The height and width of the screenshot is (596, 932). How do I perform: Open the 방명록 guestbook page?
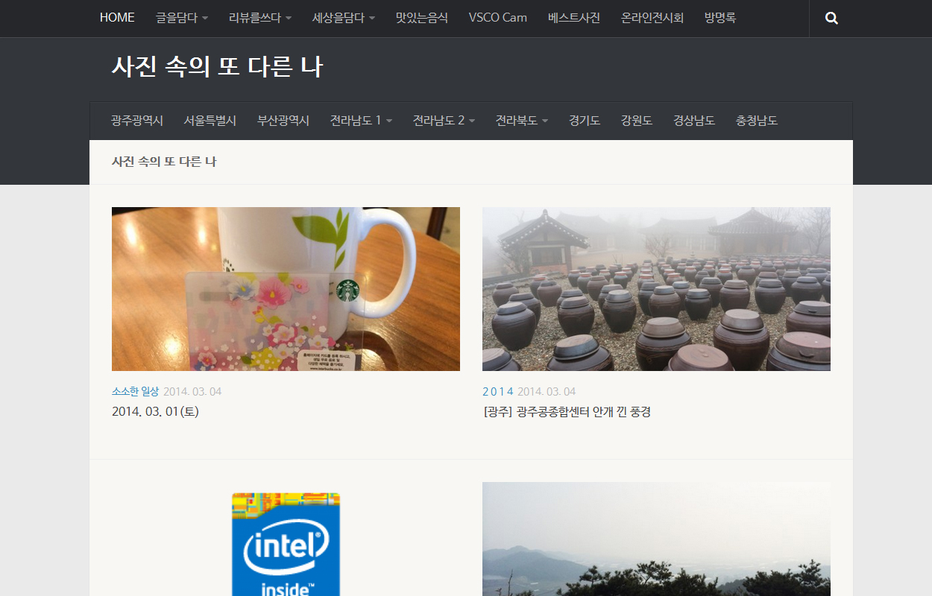click(x=720, y=18)
